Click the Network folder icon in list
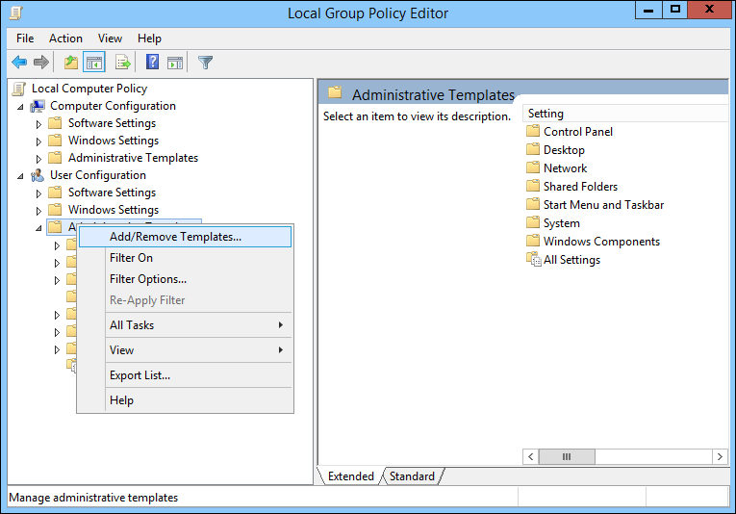The image size is (736, 514). [533, 167]
